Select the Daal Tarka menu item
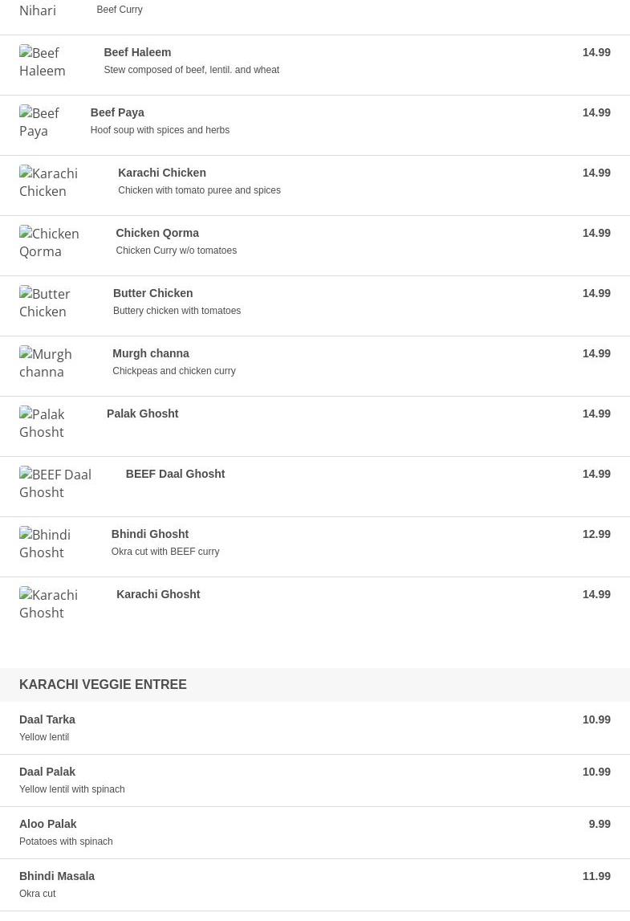630x921 pixels. click(x=47, y=719)
